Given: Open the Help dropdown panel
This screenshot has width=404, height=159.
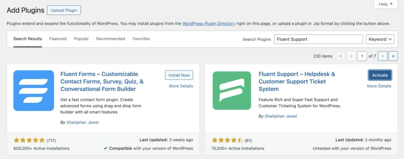Looking at the screenshot, I should click(386, 4).
